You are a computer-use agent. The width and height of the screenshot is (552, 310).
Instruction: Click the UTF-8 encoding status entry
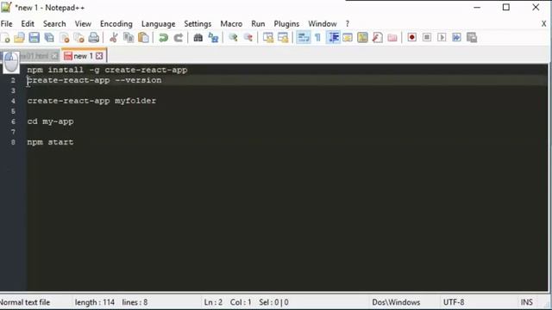click(454, 302)
